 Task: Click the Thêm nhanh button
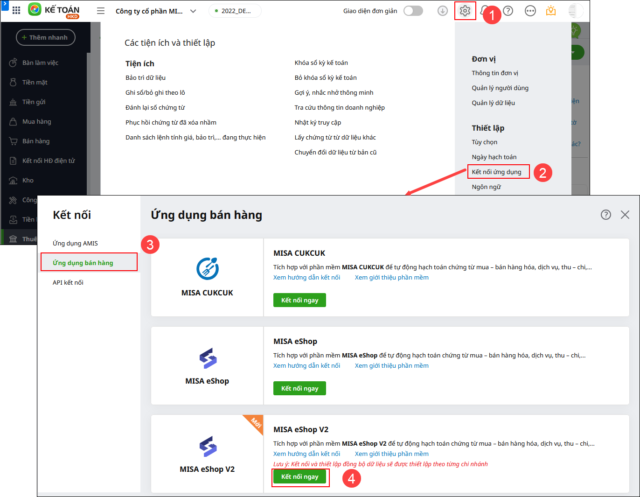[x=46, y=37]
